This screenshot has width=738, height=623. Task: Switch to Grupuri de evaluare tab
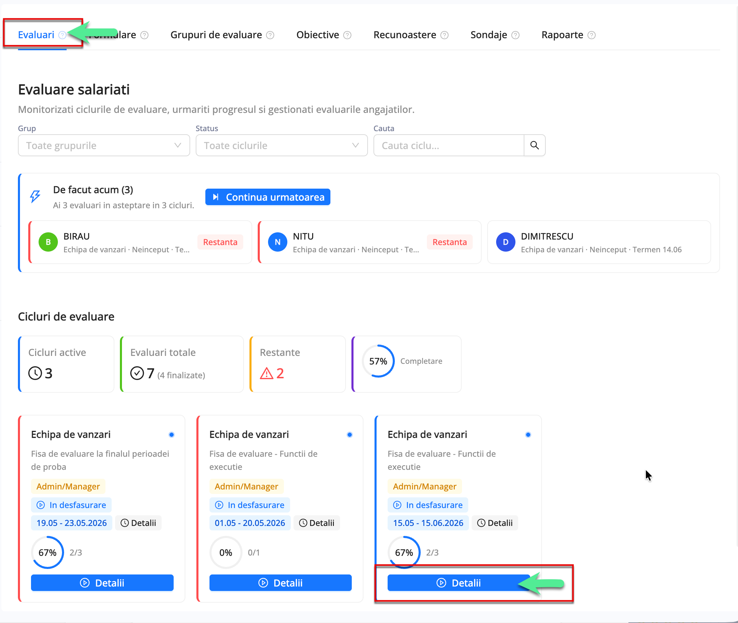click(x=216, y=35)
